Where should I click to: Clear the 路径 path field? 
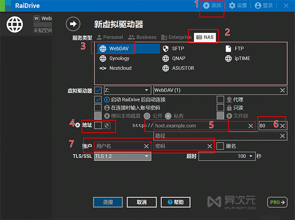(282, 136)
